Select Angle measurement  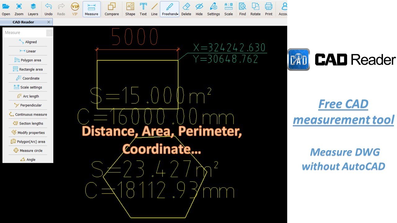point(28,160)
